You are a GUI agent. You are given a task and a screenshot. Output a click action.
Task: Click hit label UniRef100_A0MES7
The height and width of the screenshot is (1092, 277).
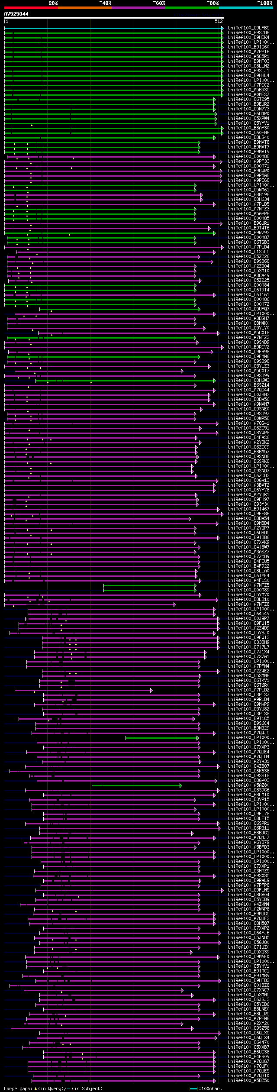tap(248, 95)
